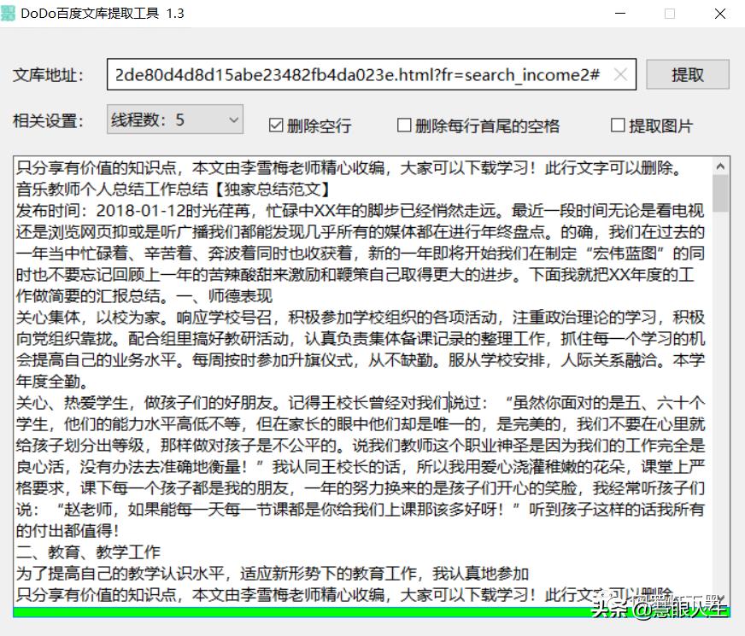Enable 删除每行首尾的空格 trimming option
The image size is (745, 636).
[403, 125]
